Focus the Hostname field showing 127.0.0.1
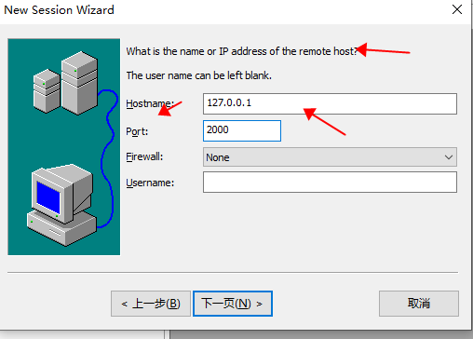The image size is (473, 339). (330, 103)
